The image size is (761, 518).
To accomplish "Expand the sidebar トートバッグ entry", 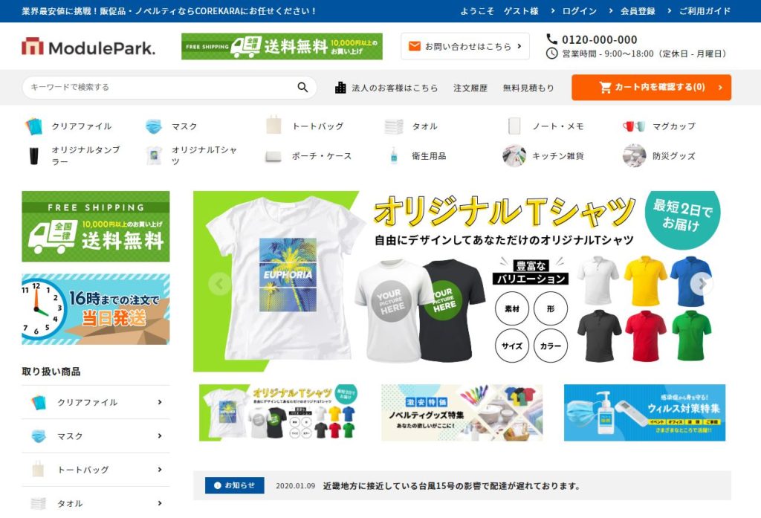I will pos(160,470).
